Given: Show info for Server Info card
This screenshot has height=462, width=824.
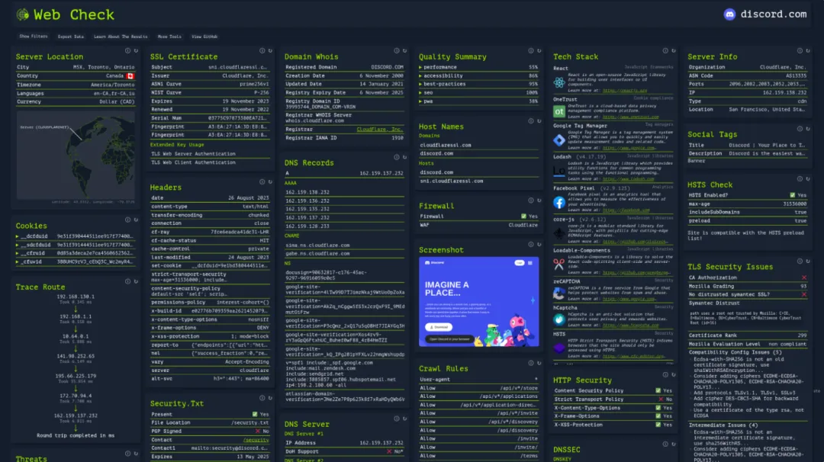Looking at the screenshot, I should pos(800,51).
